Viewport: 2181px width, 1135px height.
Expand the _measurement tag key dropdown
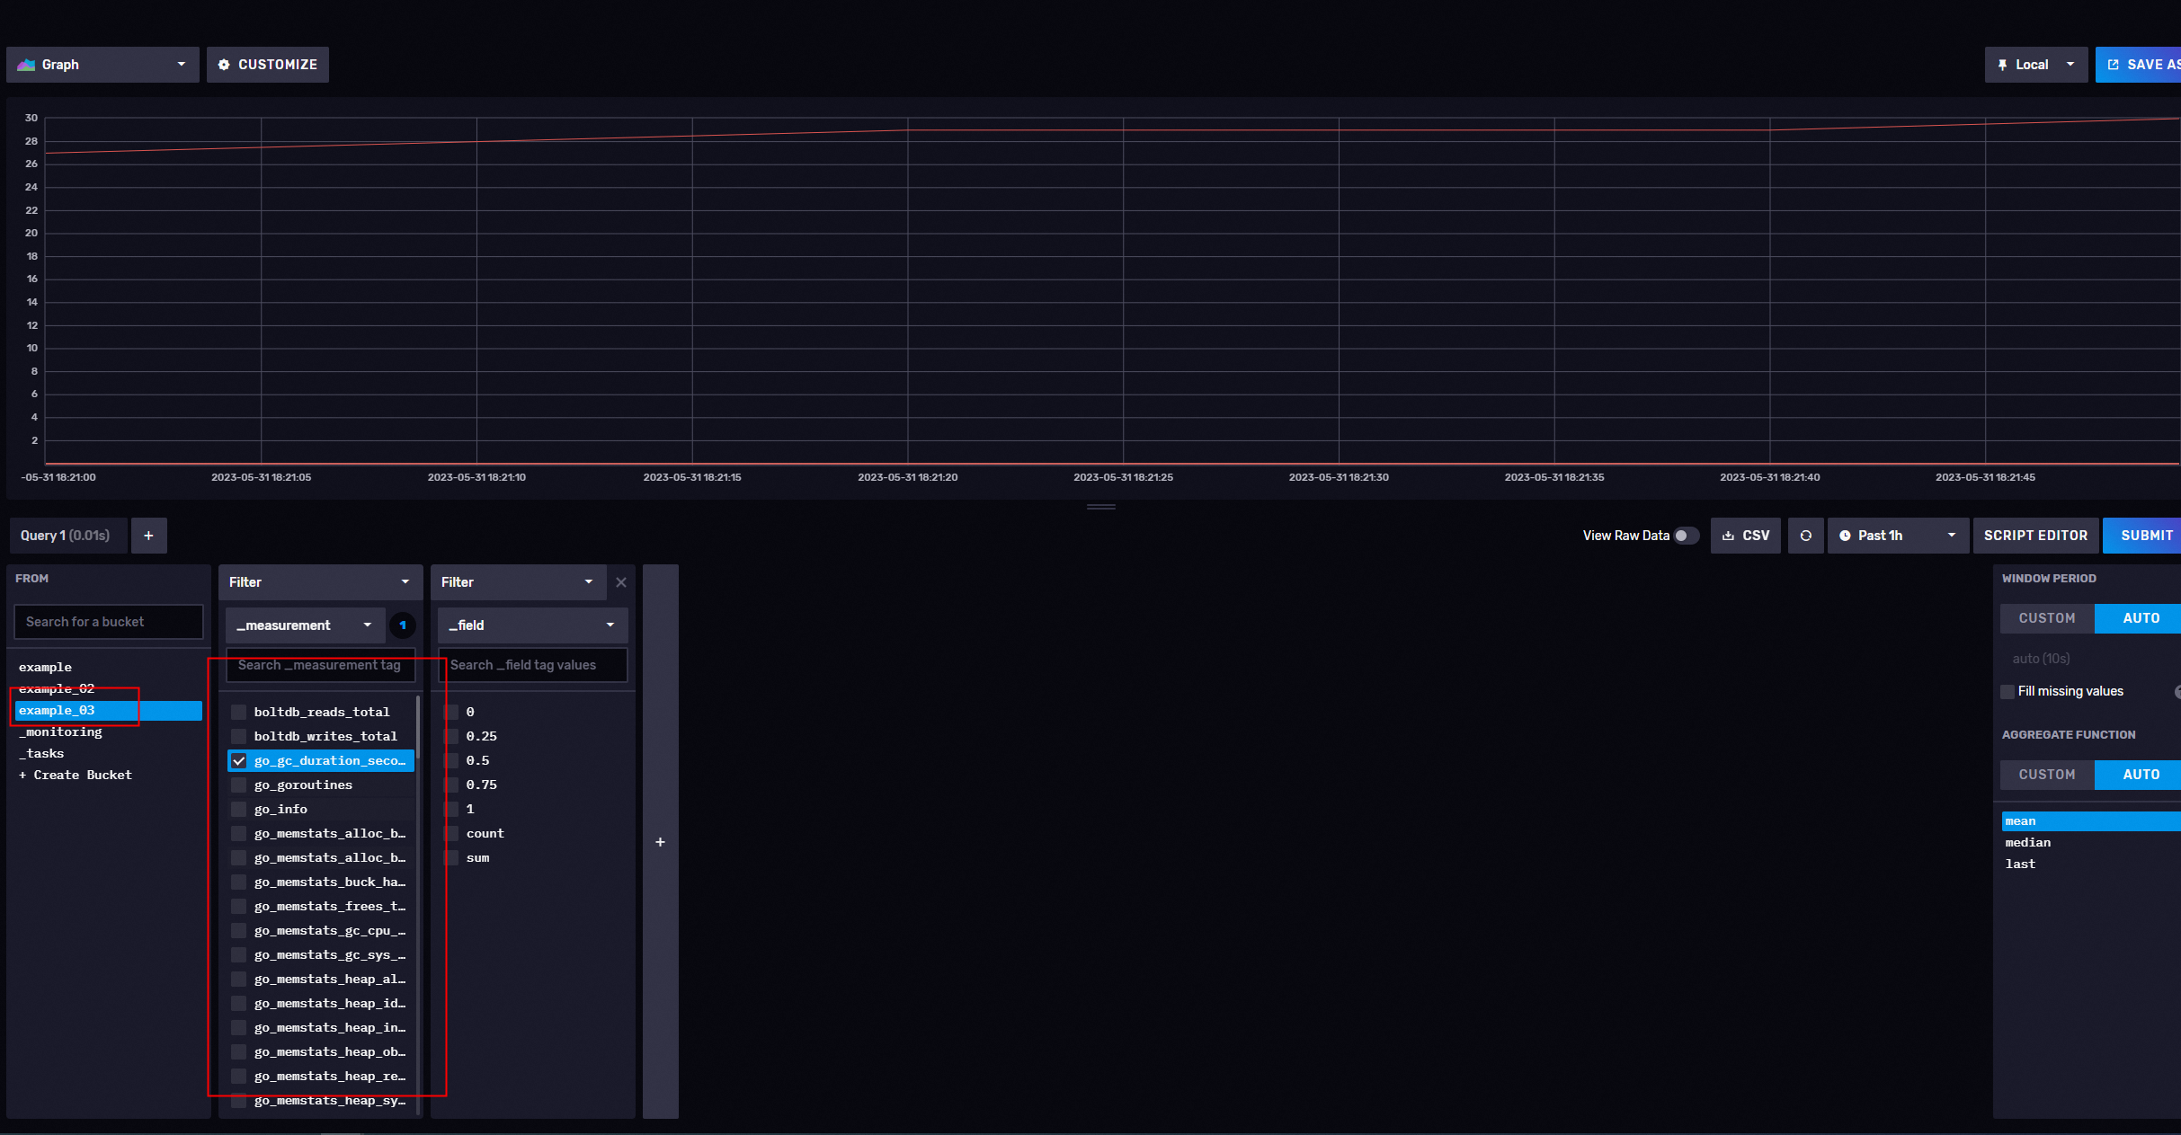[306, 625]
